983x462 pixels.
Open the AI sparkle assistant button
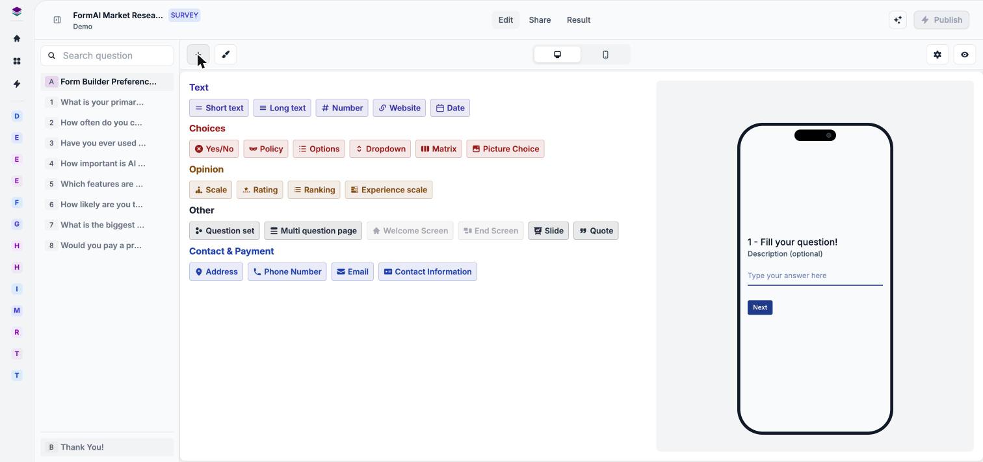(x=898, y=19)
